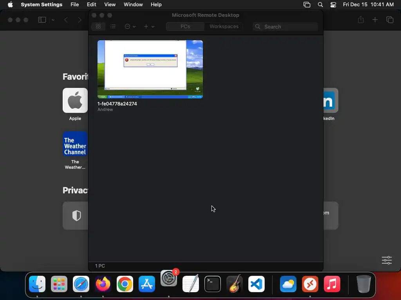This screenshot has height=300, width=401.
Task: Show Safari tab overview
Action: click(390, 20)
